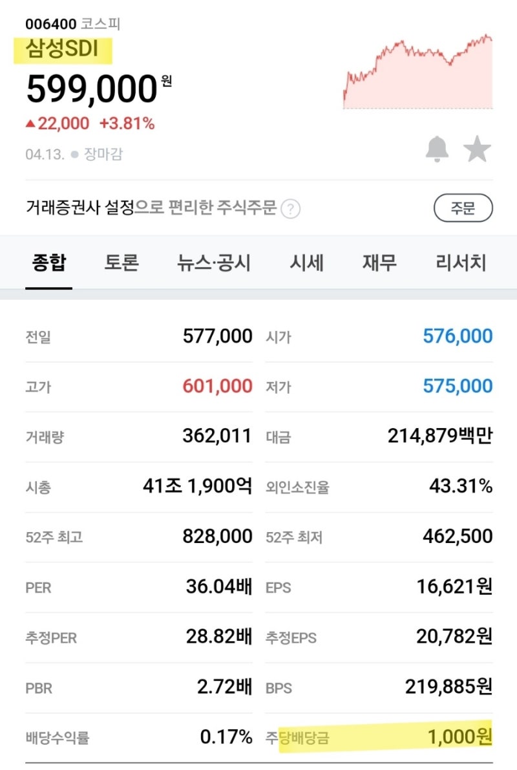Select the 시세 tab

tap(308, 262)
